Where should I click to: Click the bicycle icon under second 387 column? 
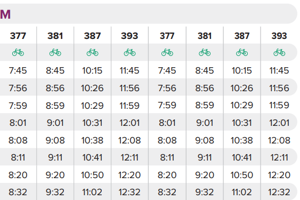point(242,52)
